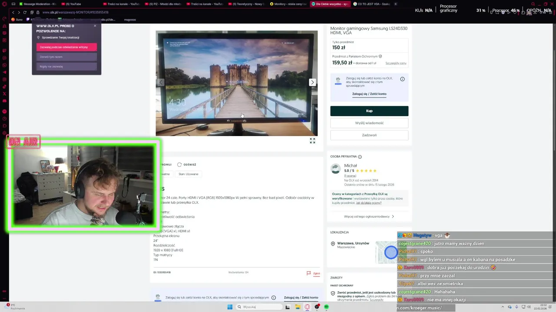The height and width of the screenshot is (312, 556).
Task: Open Windows Start menu
Action: pos(230,307)
